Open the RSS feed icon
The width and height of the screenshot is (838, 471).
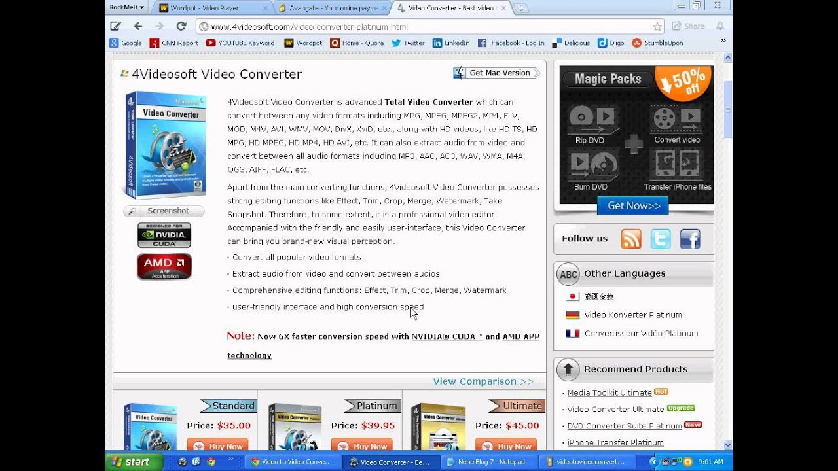coord(631,239)
